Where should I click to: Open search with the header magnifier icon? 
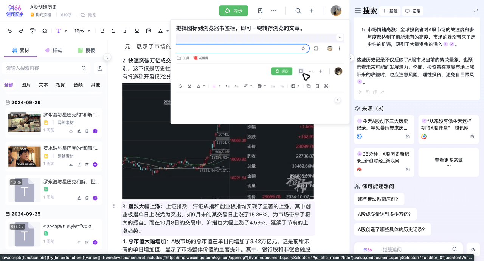pyautogui.click(x=298, y=11)
